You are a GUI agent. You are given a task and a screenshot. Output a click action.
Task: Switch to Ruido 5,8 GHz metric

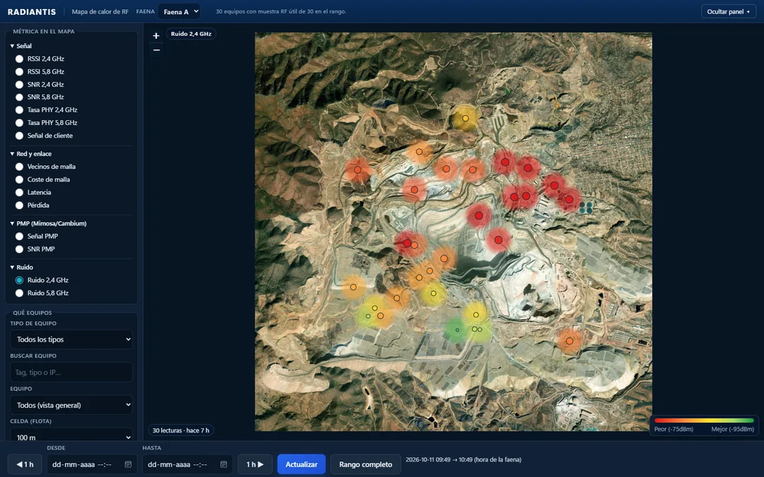19,293
